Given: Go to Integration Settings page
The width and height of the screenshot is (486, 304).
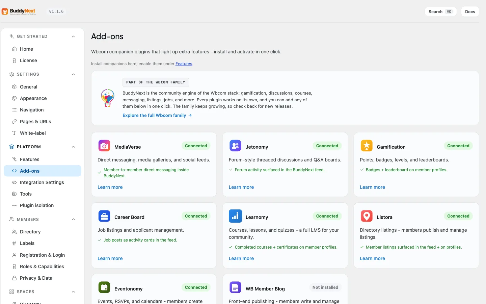Looking at the screenshot, I should click(x=43, y=182).
